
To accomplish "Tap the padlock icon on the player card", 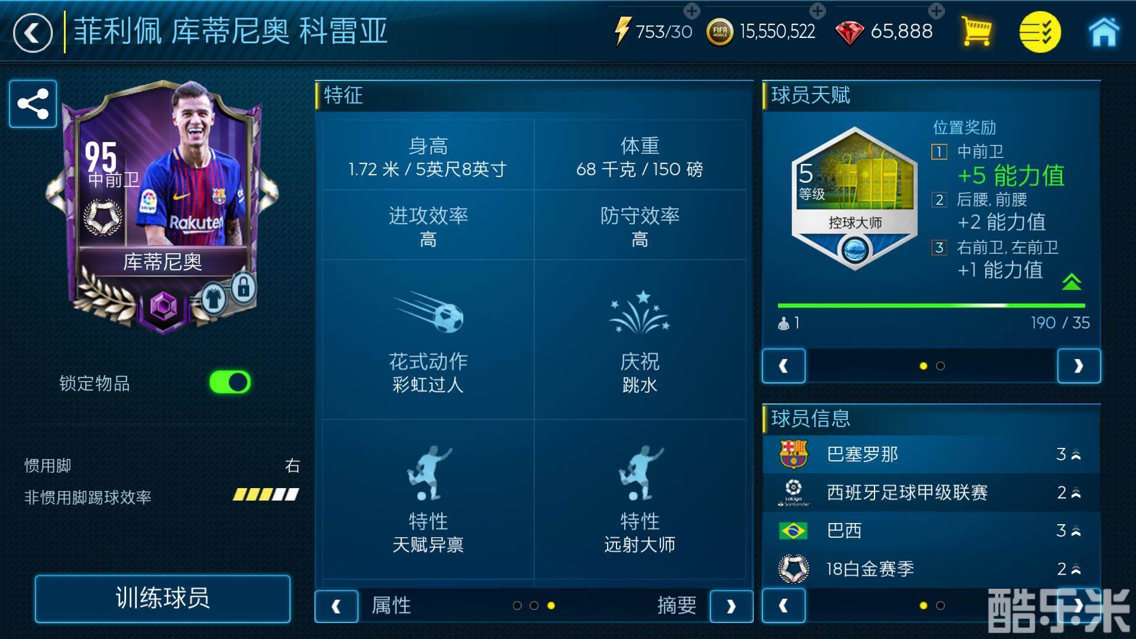I will pyautogui.click(x=243, y=288).
